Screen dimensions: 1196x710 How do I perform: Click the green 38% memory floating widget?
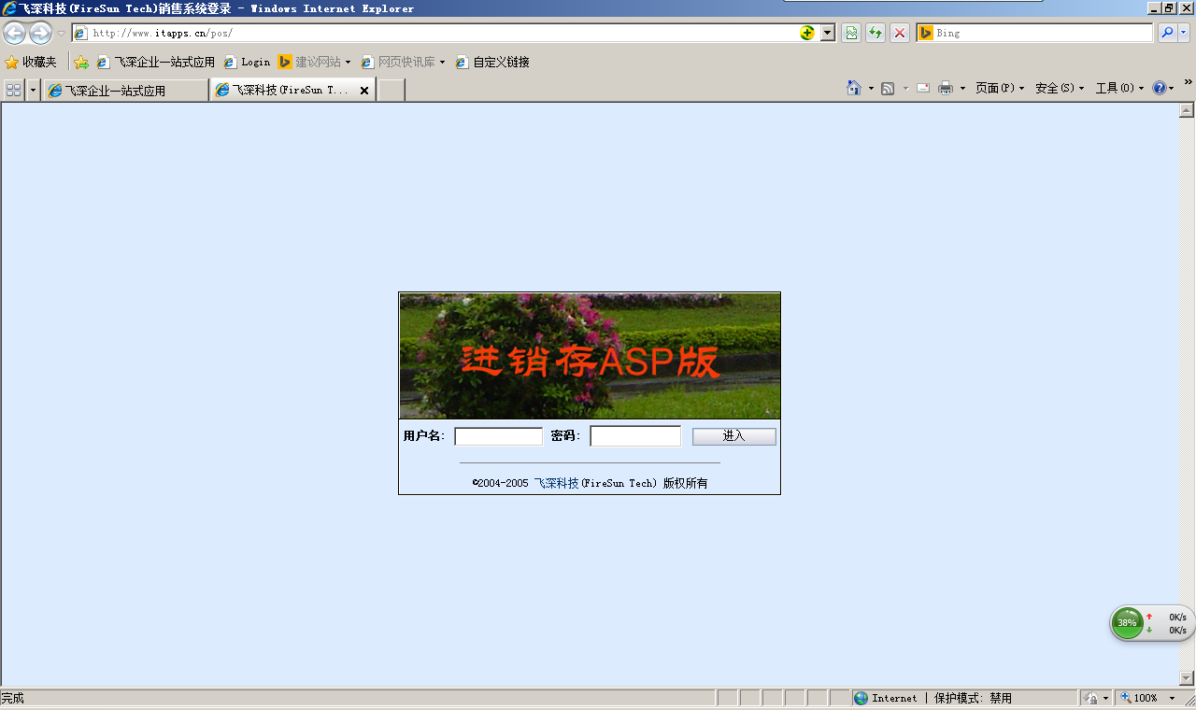1128,623
